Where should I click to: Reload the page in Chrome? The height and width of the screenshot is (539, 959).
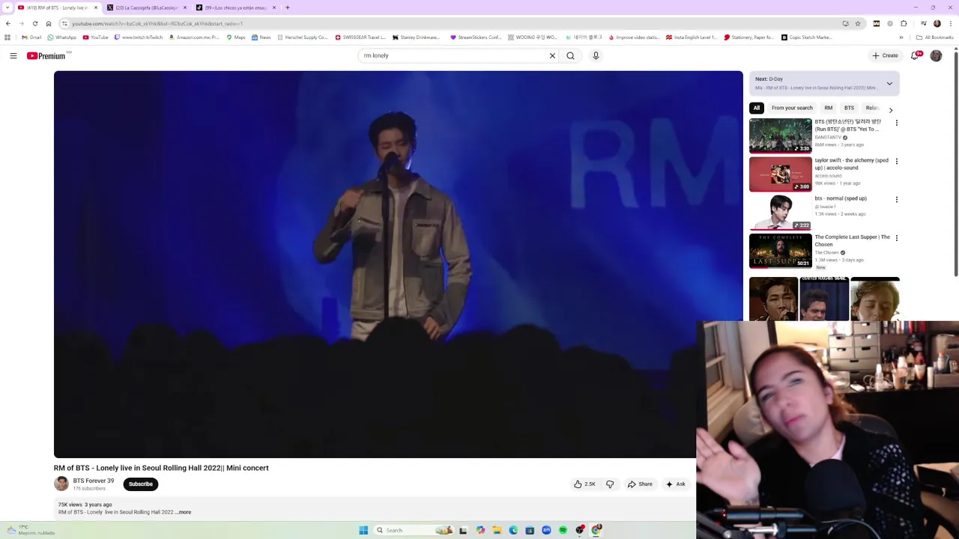point(35,23)
